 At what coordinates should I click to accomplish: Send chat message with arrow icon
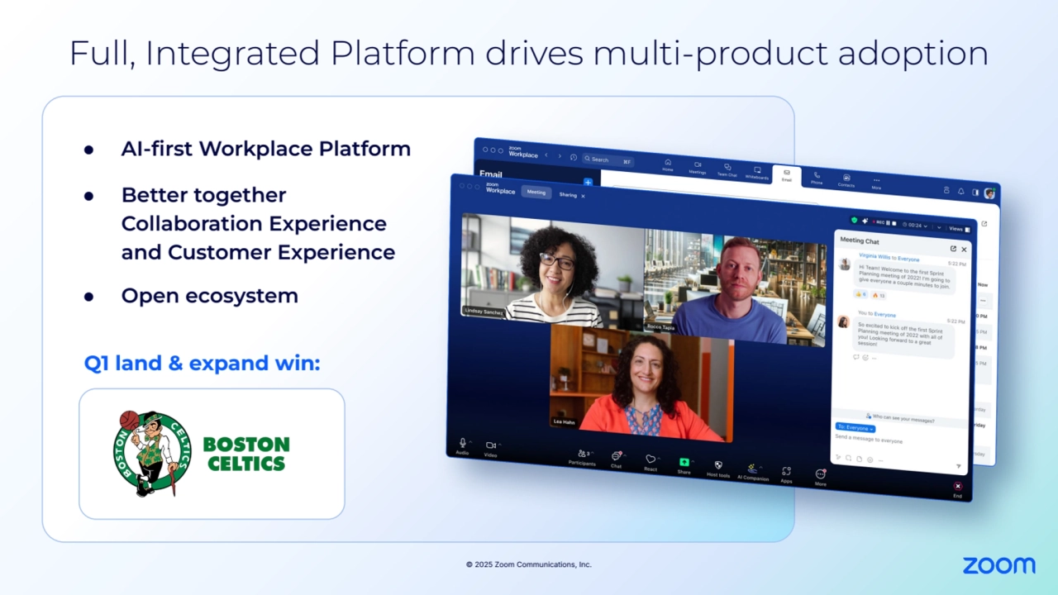coord(959,466)
